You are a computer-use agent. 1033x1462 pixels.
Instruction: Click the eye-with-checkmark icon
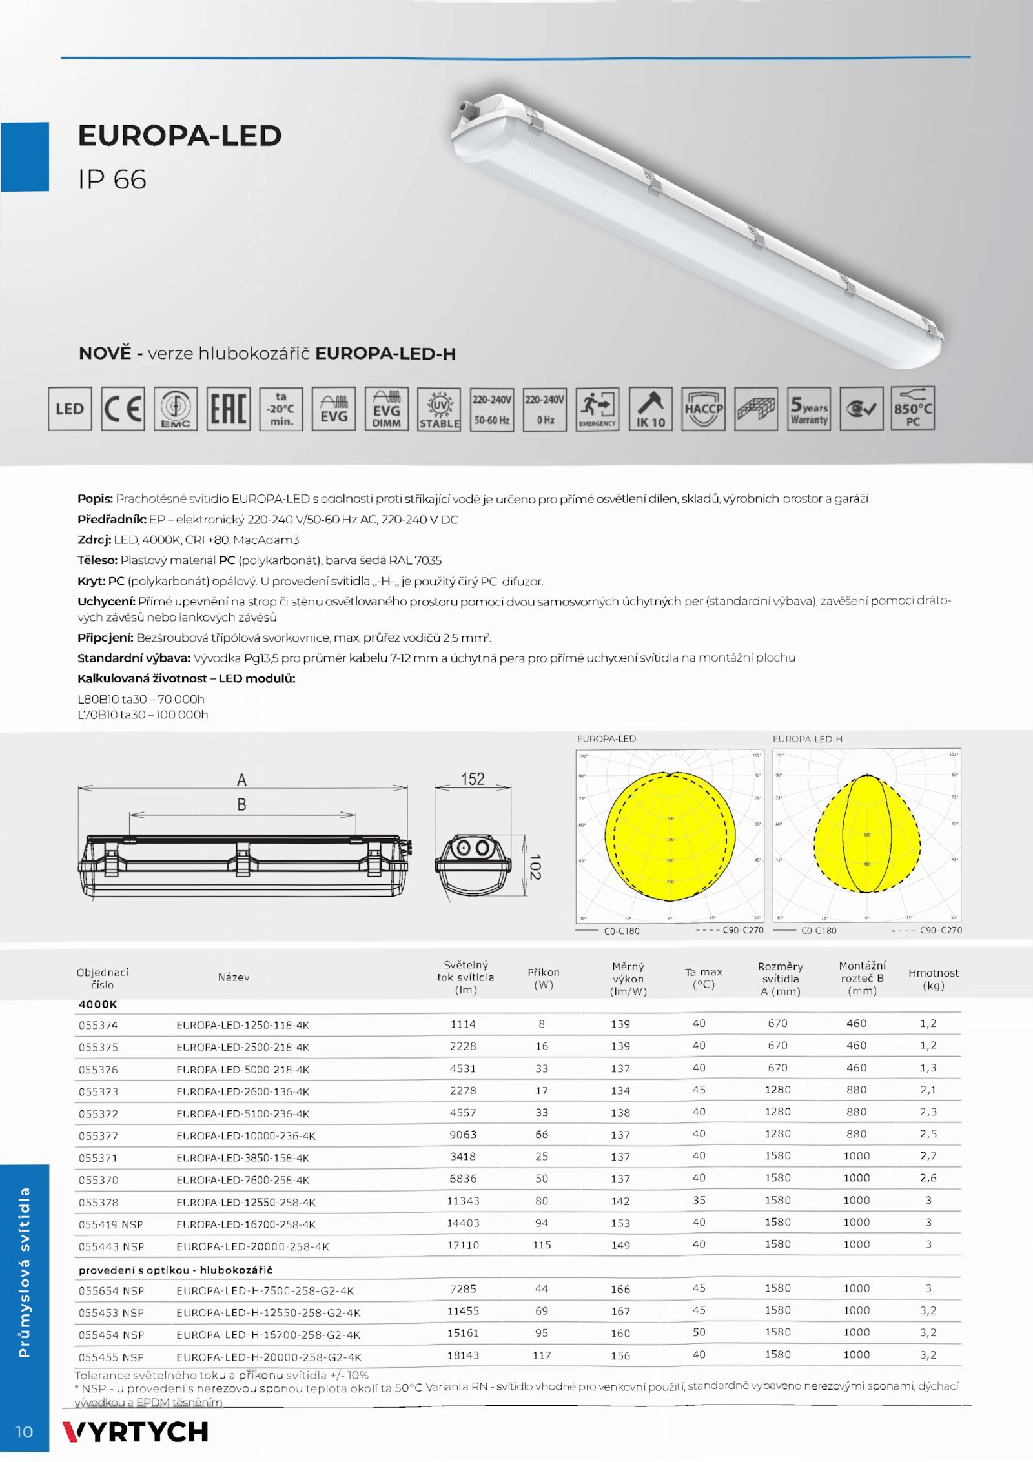pos(862,409)
